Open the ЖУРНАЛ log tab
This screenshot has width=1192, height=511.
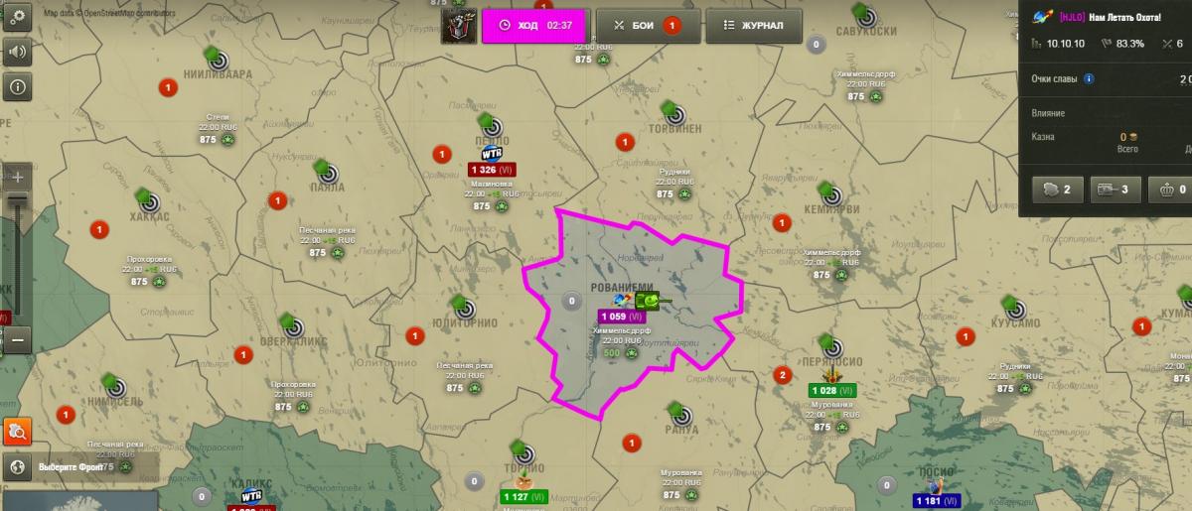click(754, 25)
